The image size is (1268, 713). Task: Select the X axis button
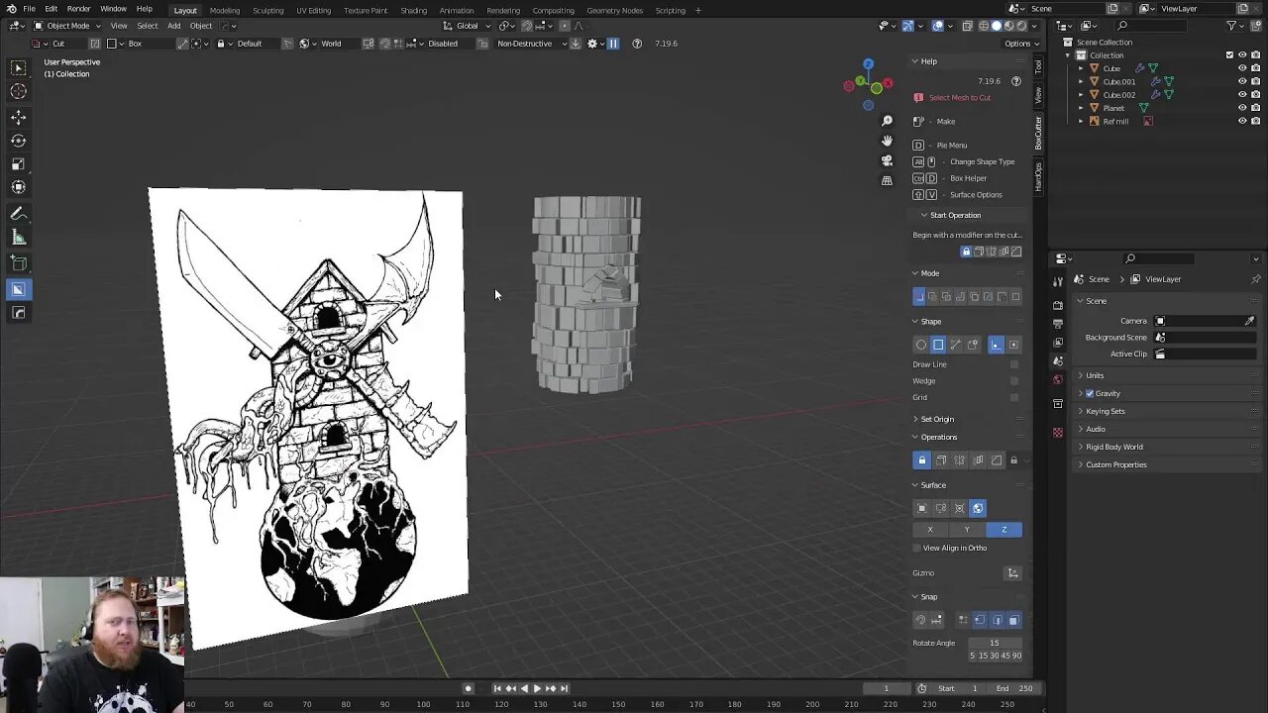coord(930,530)
